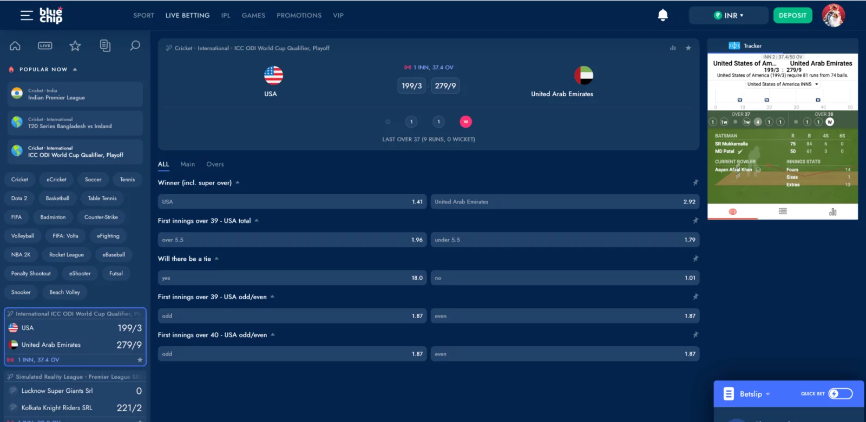Select the tracker bar chart stats icon

pos(832,212)
